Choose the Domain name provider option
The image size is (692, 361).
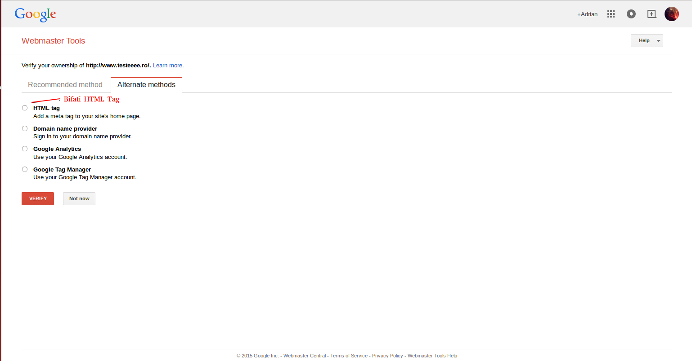(25, 128)
